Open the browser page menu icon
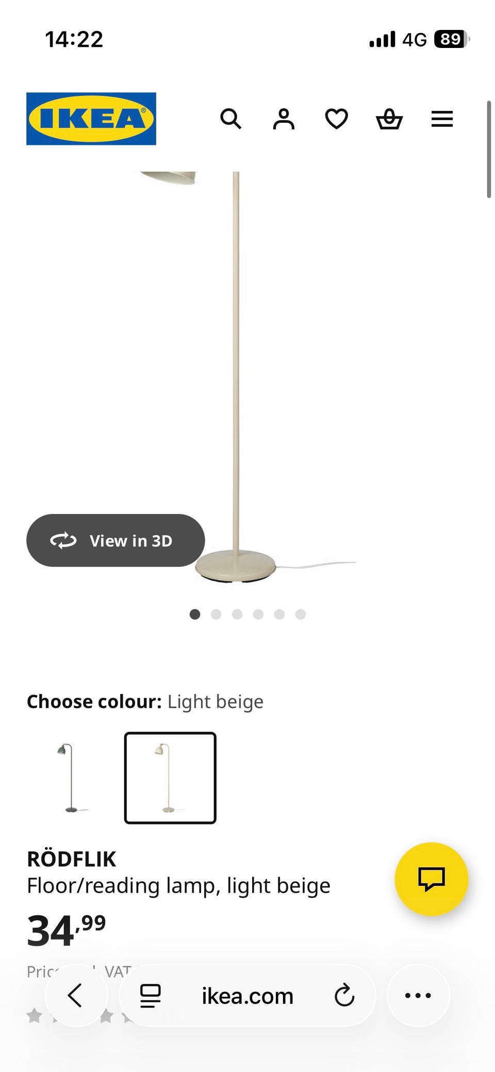 click(151, 995)
